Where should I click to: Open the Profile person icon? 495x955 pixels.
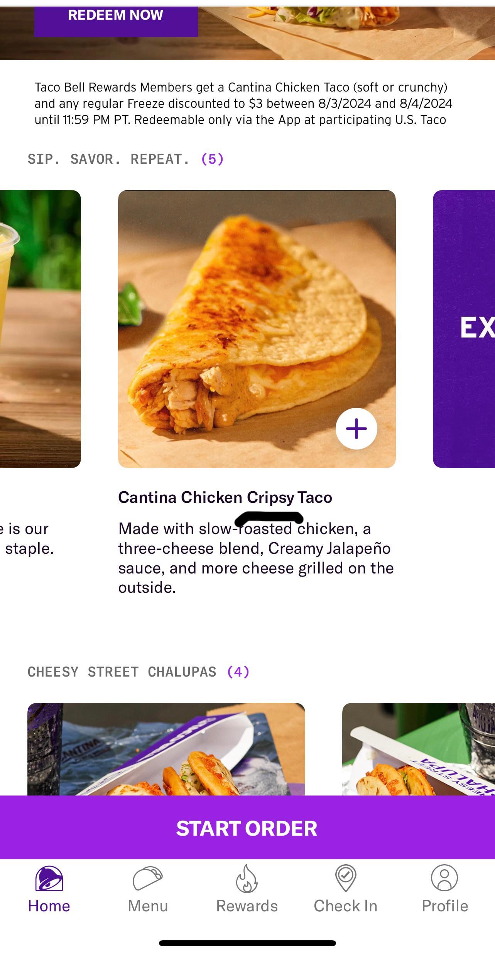[444, 877]
